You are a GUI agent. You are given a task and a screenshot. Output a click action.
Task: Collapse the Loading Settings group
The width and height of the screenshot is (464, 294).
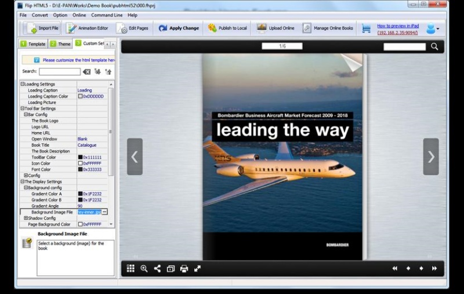22,84
